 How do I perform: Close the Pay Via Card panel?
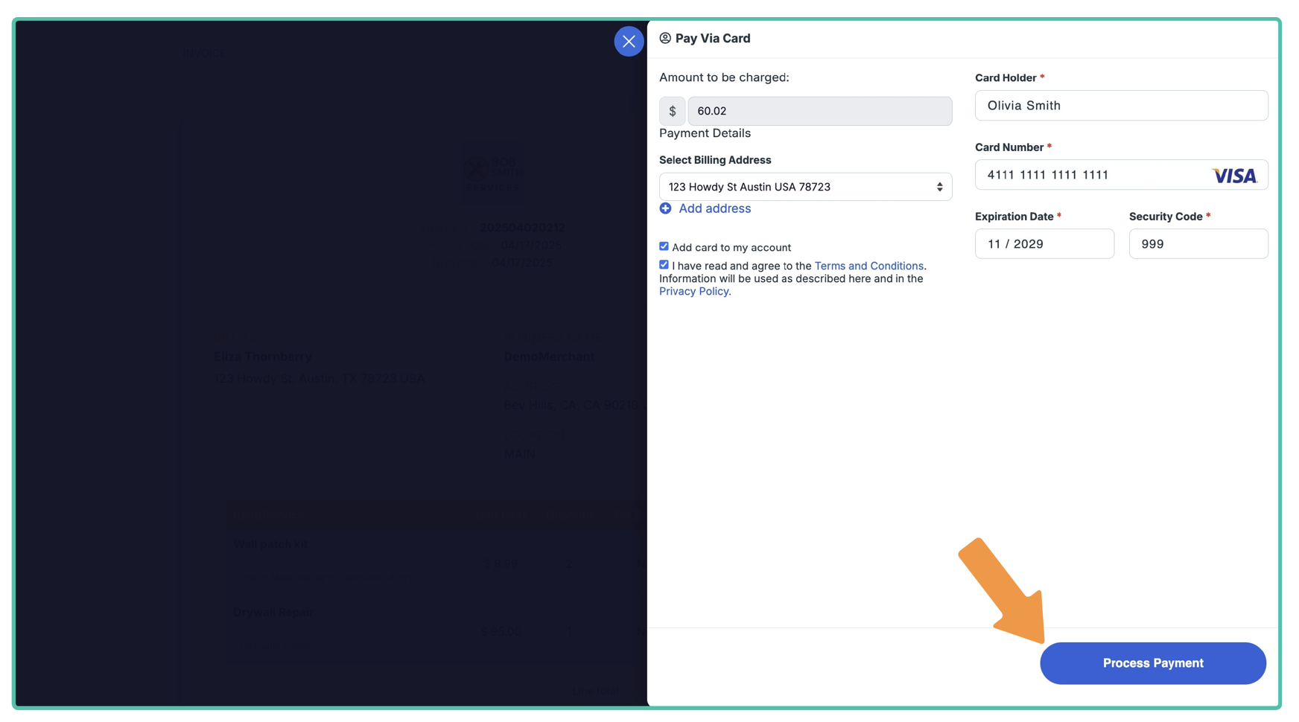(629, 42)
